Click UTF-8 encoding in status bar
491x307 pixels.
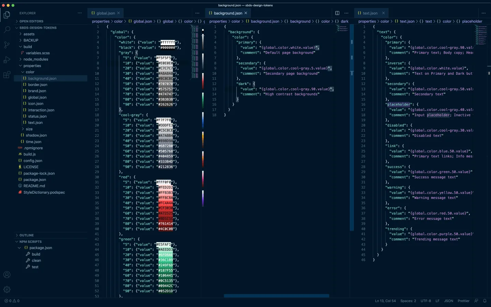coord(426,301)
